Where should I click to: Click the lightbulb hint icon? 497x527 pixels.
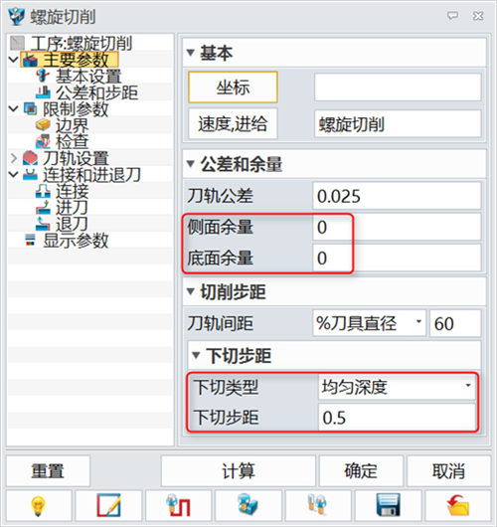point(39,506)
